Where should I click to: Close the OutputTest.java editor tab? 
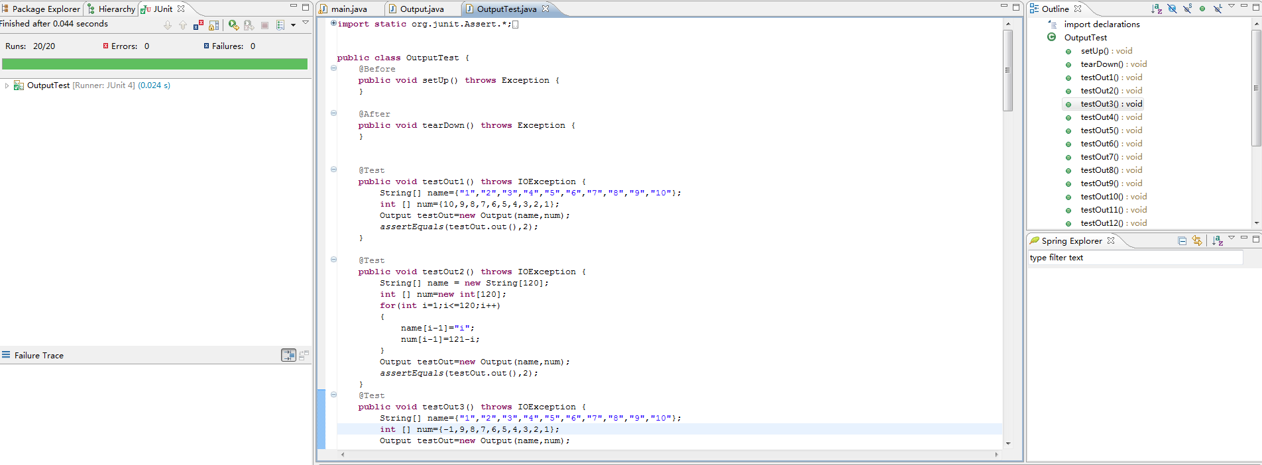tap(545, 9)
